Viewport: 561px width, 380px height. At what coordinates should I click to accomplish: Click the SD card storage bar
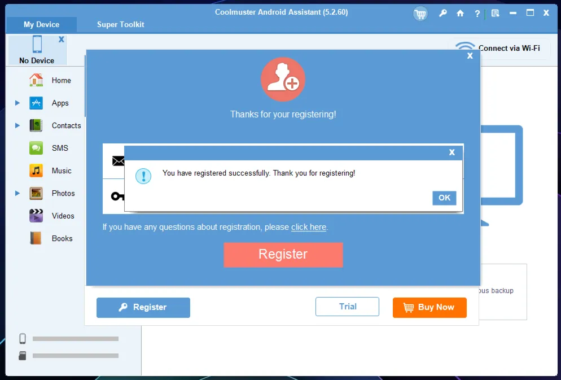(x=76, y=356)
